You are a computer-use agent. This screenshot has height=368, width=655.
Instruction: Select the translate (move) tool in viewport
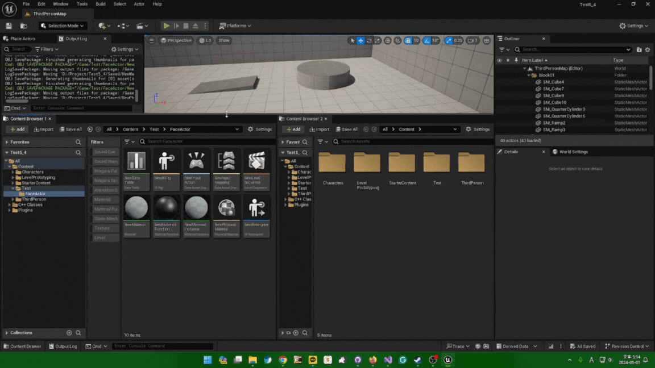(360, 41)
